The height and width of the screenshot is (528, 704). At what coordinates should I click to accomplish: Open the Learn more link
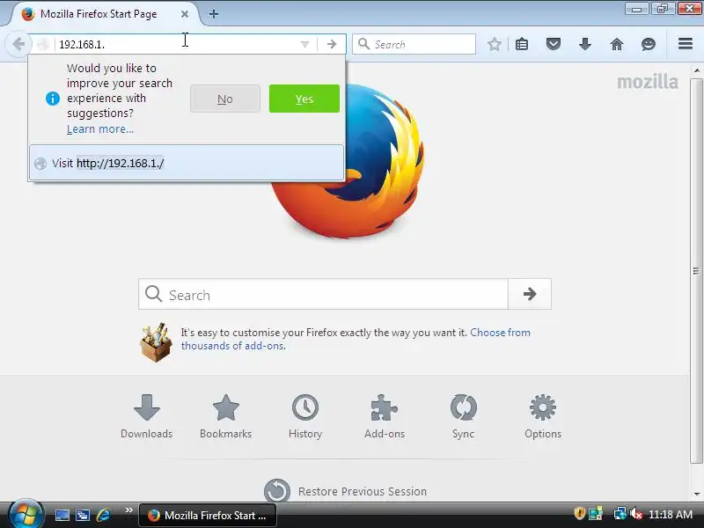(x=100, y=129)
